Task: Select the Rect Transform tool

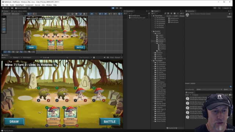Action: click(4, 29)
